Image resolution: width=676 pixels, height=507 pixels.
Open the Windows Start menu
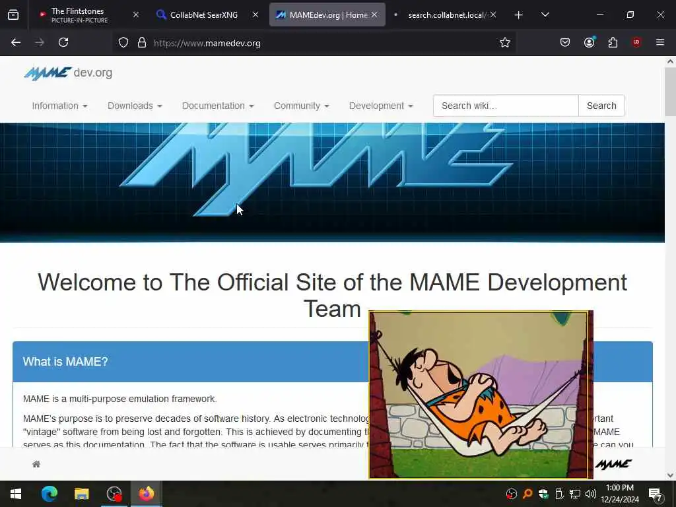(16, 494)
